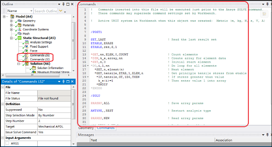Viewport: 272px width, 147px height.
Task: Click the Step Selection Mode value By Number
Action: [54, 115]
